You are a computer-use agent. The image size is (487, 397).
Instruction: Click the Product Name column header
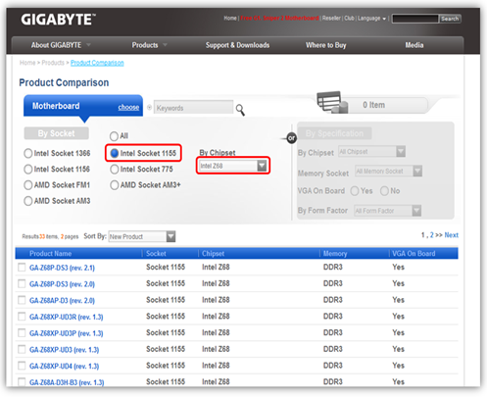pyautogui.click(x=50, y=254)
